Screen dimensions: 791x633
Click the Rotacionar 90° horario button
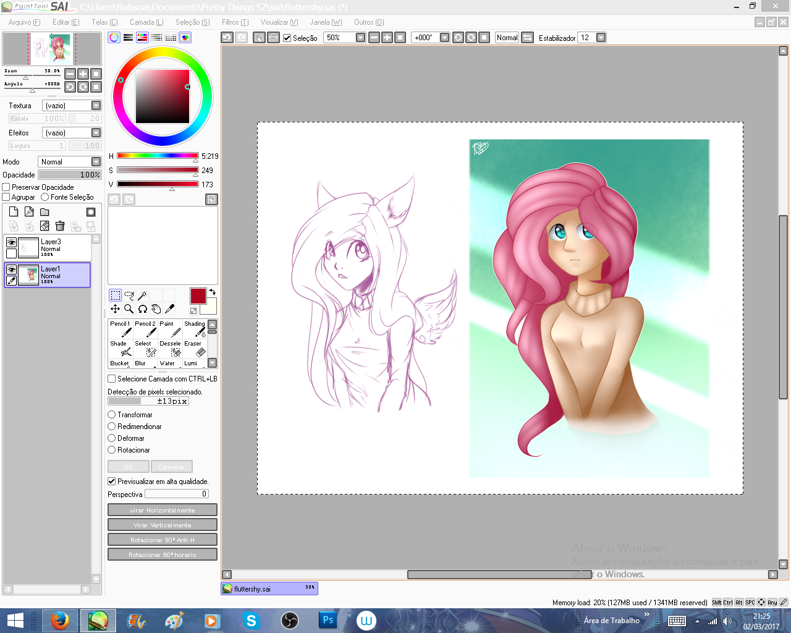pos(162,554)
